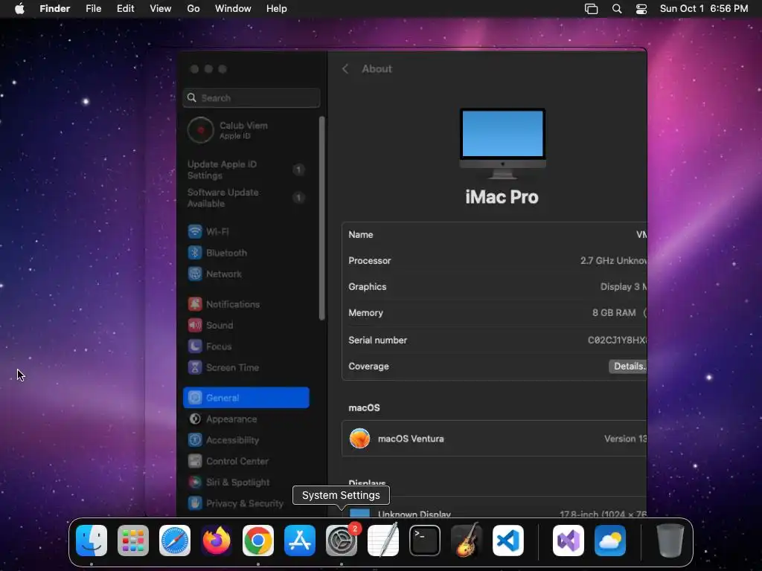Open Visual Studio Code in Dock
This screenshot has height=571, width=762.
[x=508, y=541]
